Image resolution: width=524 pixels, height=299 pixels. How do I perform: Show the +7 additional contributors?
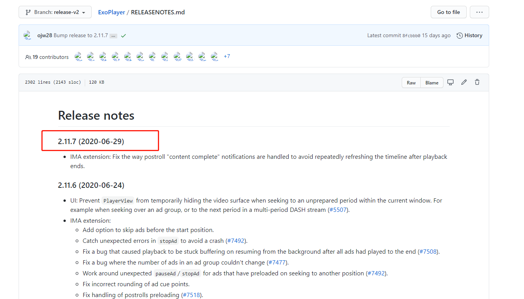[227, 57]
